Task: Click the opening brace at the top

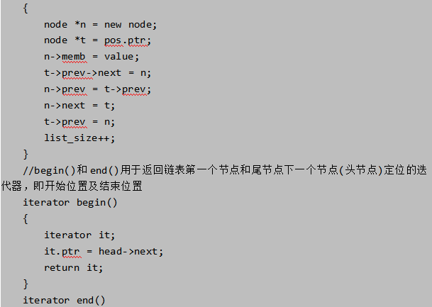Action: (26, 9)
